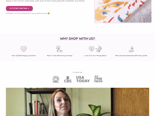Click the Why Shop With Us heading

77,38
